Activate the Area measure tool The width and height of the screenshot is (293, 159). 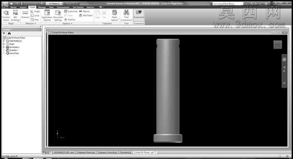pos(35,20)
